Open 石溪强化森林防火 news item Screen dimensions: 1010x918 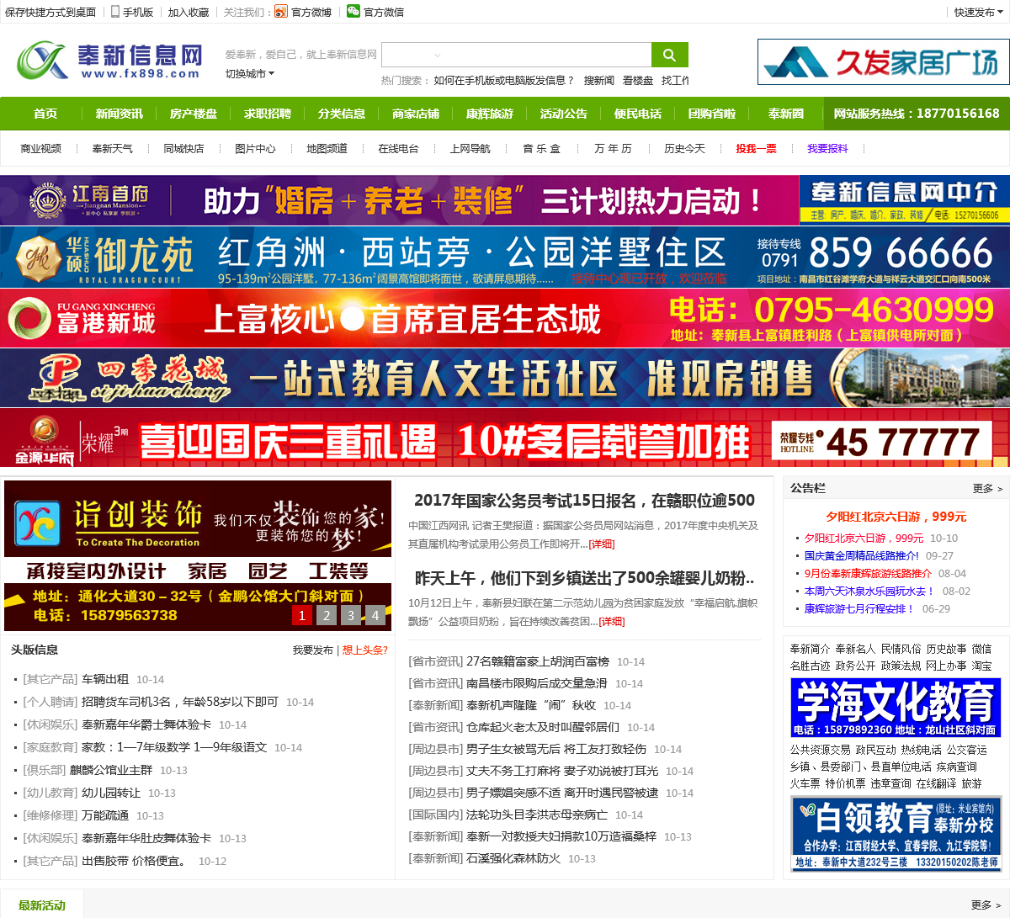(513, 858)
